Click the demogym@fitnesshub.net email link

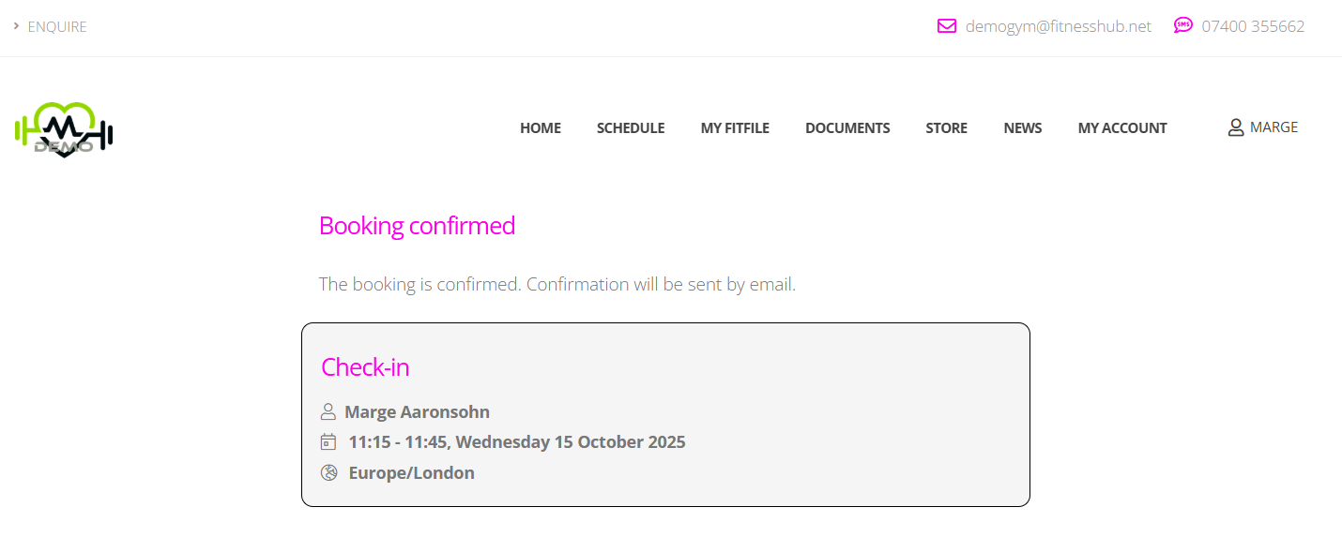tap(1058, 26)
